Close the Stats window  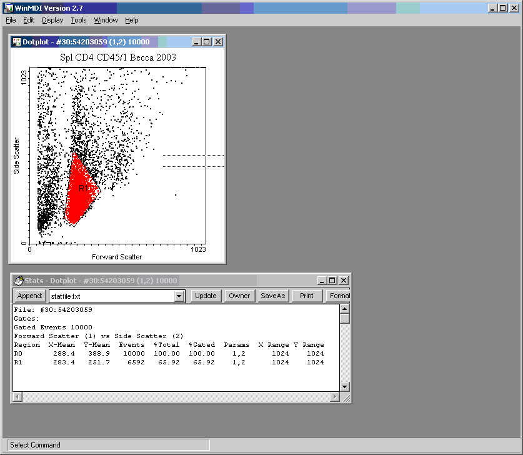(x=344, y=281)
